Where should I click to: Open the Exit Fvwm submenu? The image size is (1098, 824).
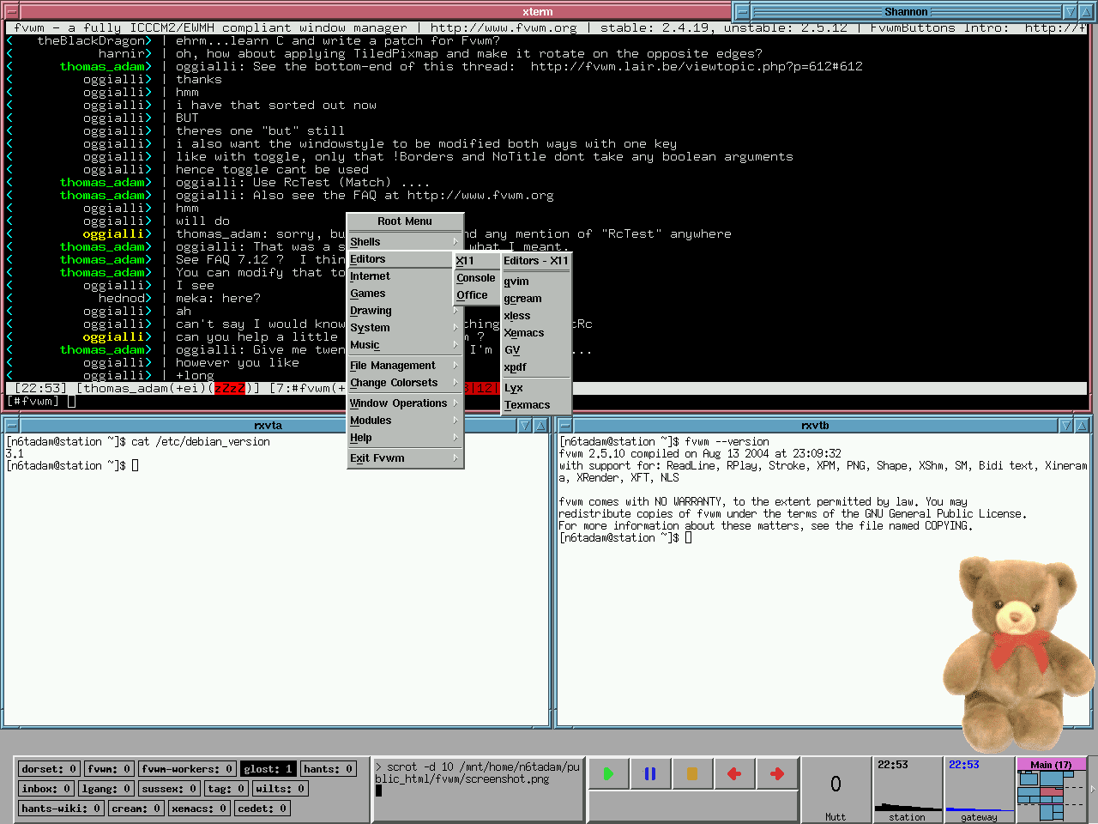point(405,458)
